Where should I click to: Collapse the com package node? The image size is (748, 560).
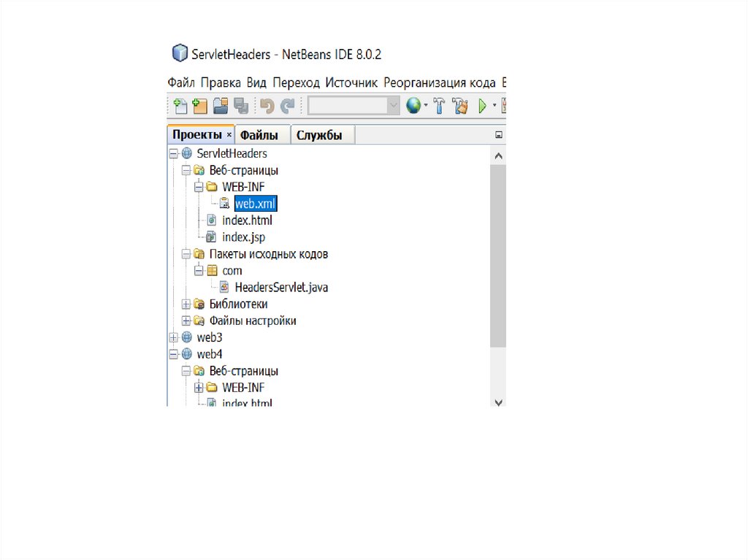tap(199, 271)
